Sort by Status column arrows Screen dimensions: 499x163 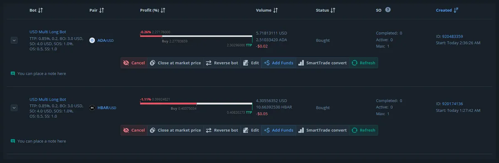click(x=333, y=10)
